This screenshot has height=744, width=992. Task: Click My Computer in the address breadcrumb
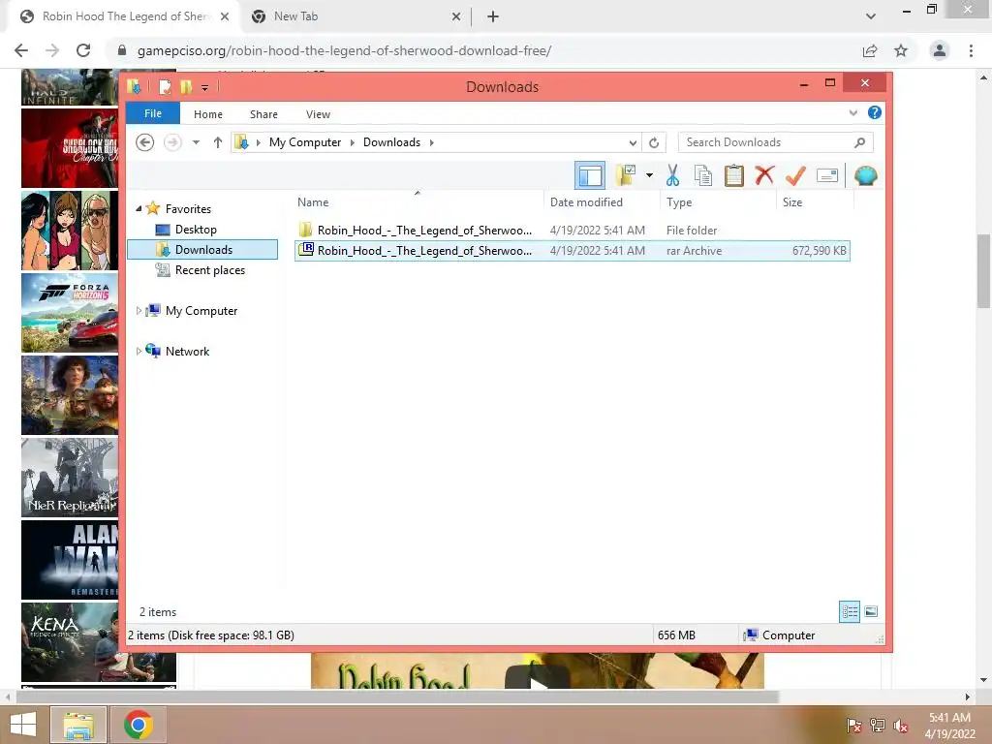coord(305,142)
